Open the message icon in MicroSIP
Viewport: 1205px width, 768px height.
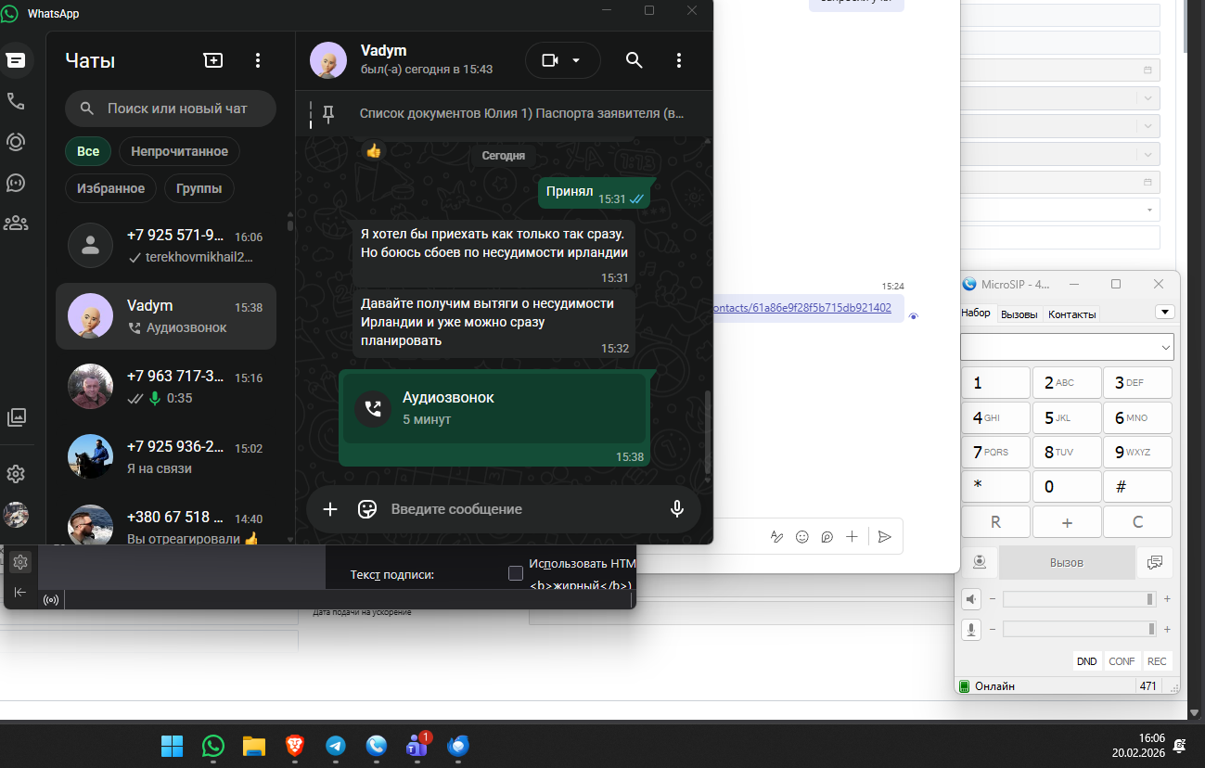[x=1155, y=562]
